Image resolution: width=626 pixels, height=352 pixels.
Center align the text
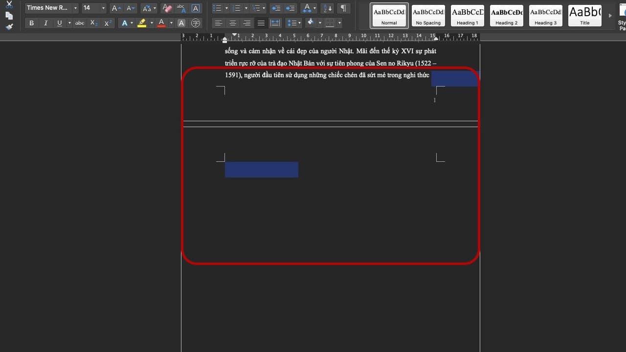tap(233, 23)
